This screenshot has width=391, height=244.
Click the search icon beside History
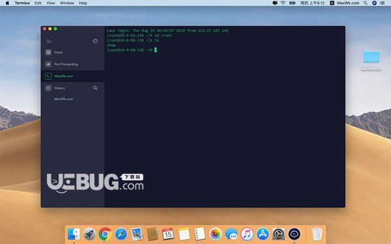coord(95,88)
